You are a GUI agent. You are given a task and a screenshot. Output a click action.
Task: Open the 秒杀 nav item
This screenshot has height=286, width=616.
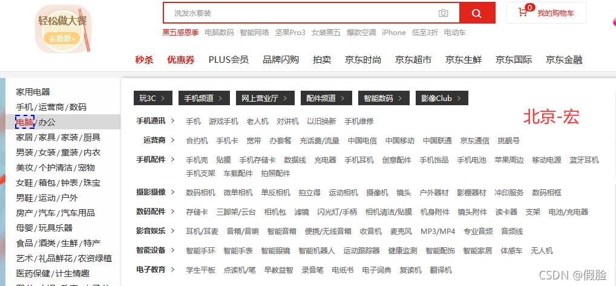pos(144,60)
